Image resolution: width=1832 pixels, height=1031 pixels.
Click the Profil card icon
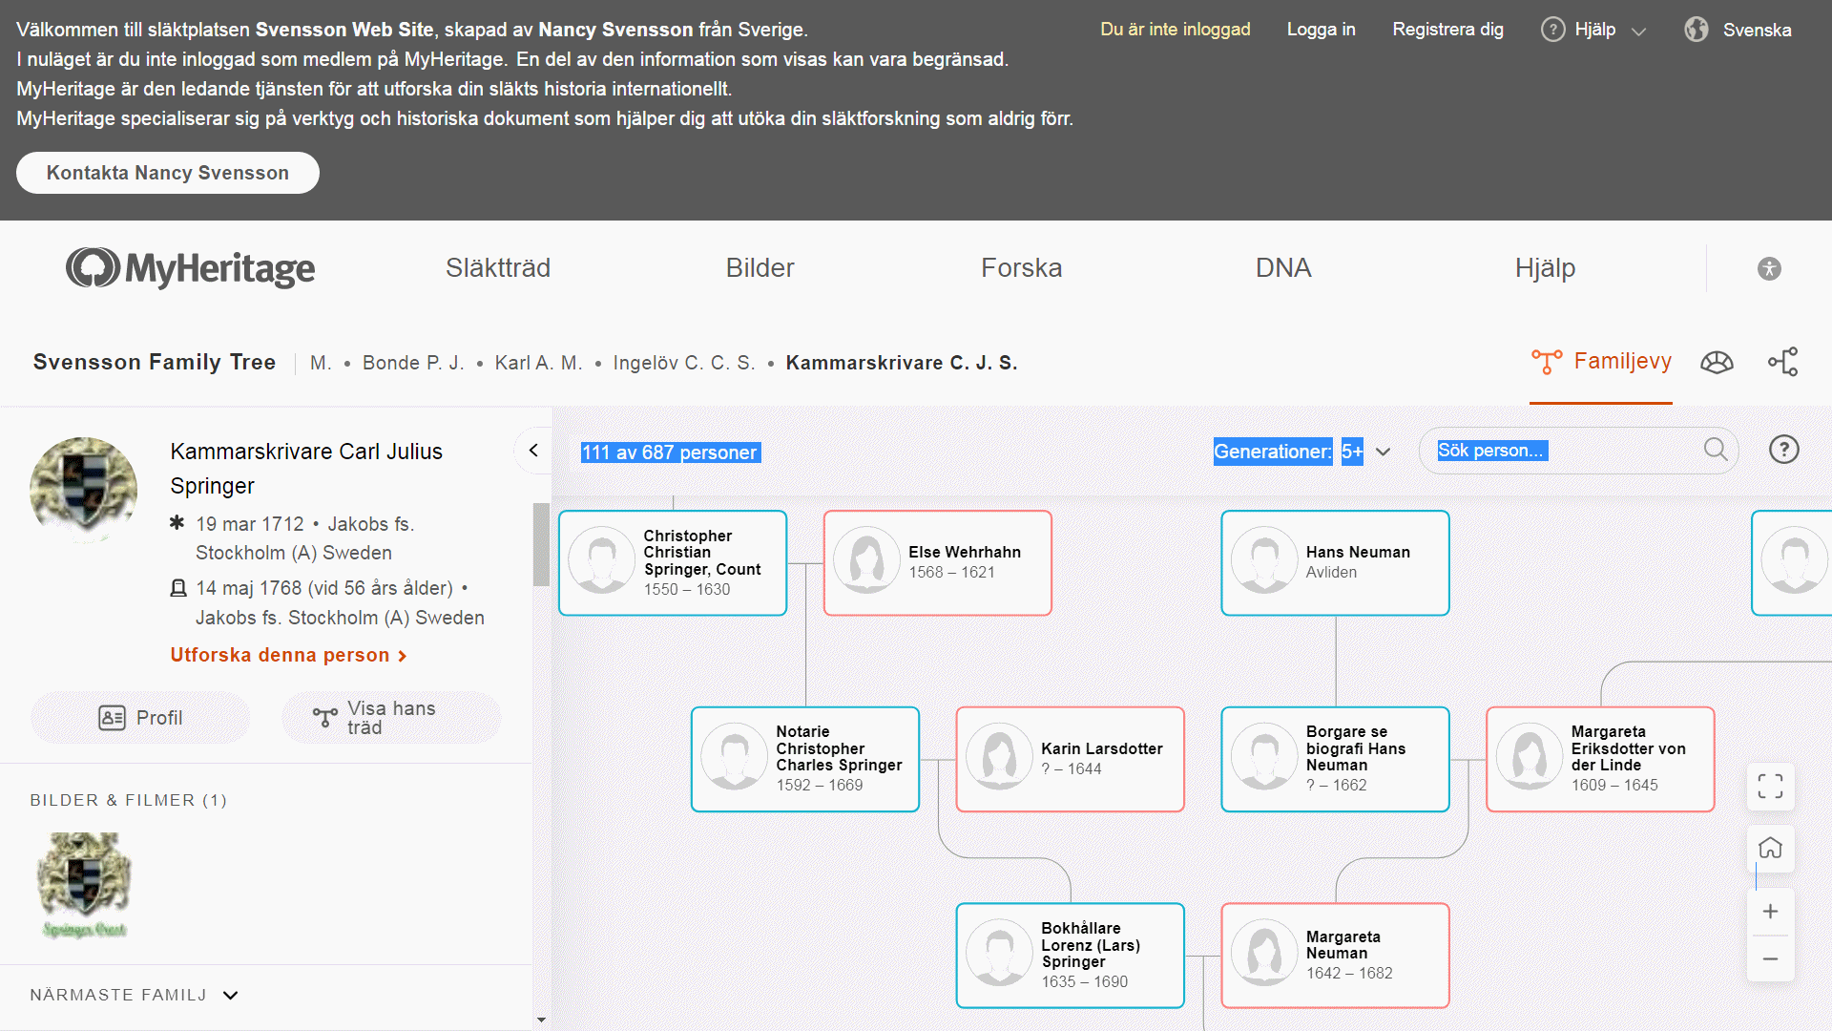(112, 718)
